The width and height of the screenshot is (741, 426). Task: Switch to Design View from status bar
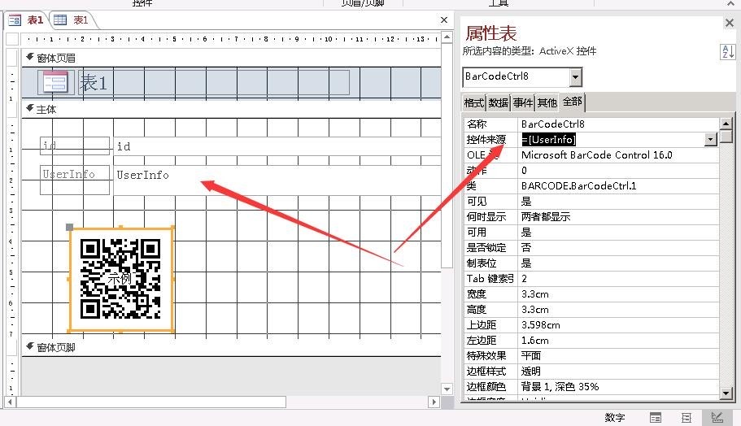click(717, 418)
